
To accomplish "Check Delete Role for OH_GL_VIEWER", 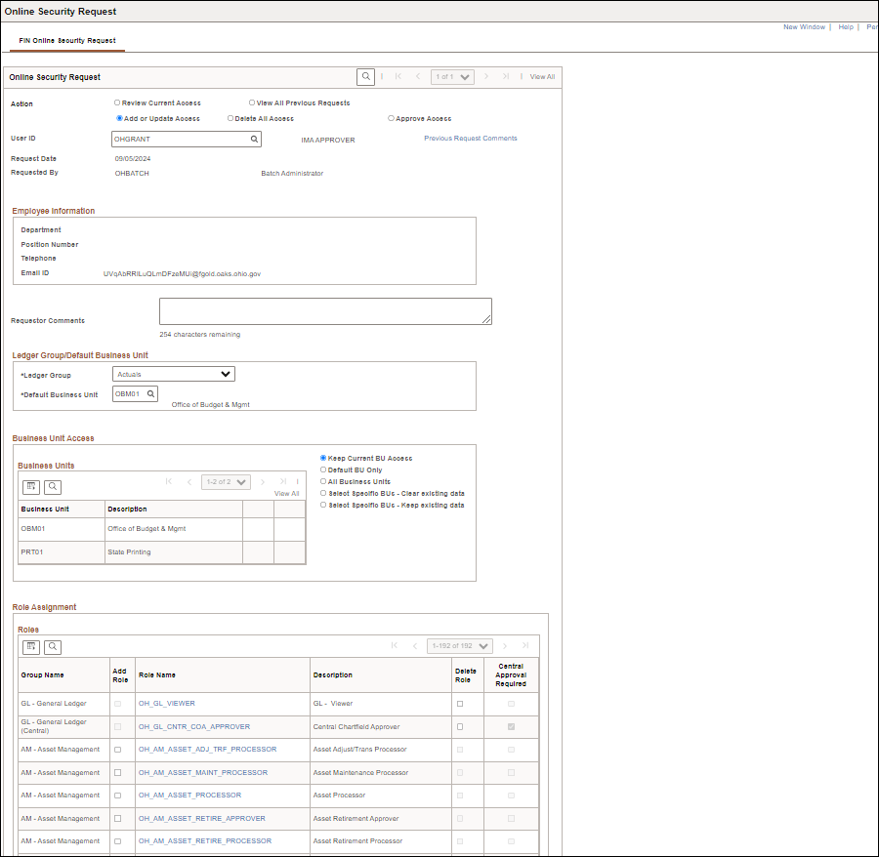I will (x=460, y=704).
